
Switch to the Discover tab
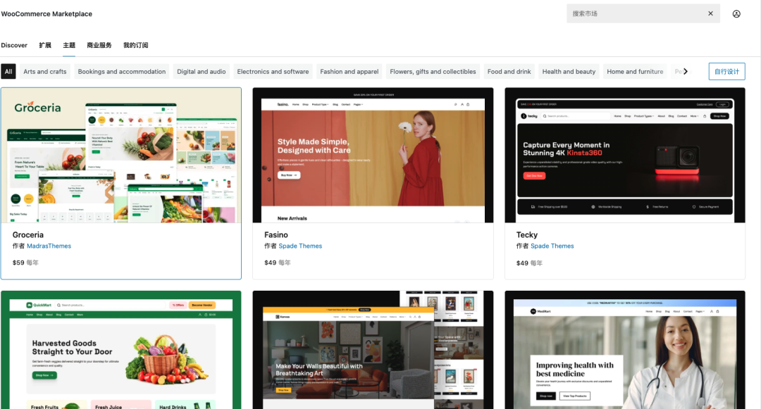coord(14,45)
